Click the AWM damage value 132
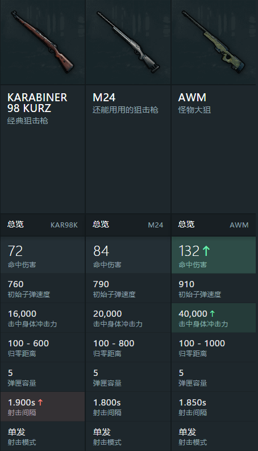This screenshot has height=451, width=258. pos(189,251)
